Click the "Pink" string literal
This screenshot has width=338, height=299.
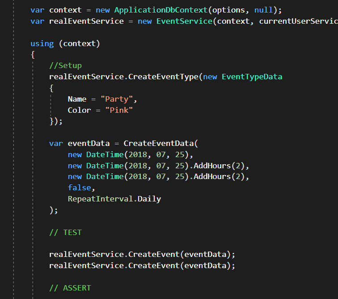point(119,110)
